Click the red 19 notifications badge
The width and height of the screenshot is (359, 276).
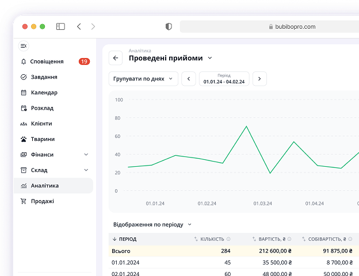coord(84,62)
